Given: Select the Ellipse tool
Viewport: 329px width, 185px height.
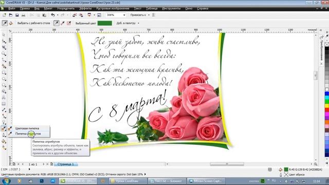Looking at the screenshot, I should pyautogui.click(x=4, y=79).
